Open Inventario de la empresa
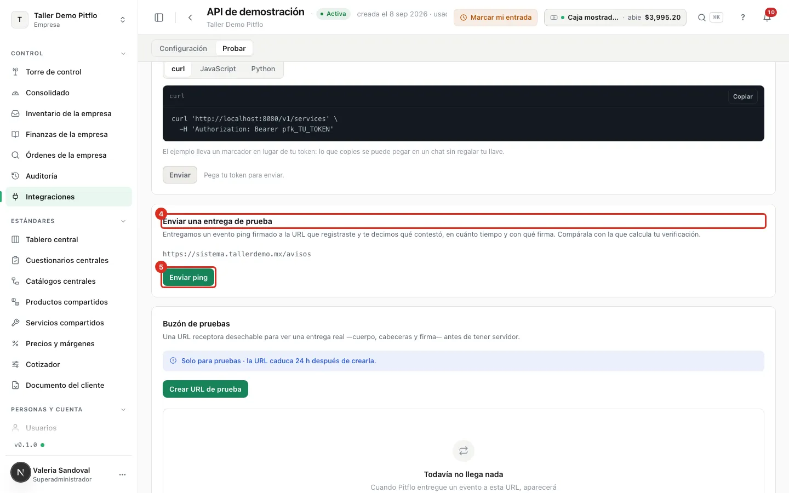789x493 pixels. coord(68,113)
